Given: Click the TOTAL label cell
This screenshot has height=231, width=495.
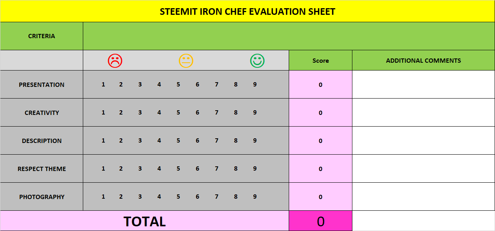Looking at the screenshot, I should (145, 221).
